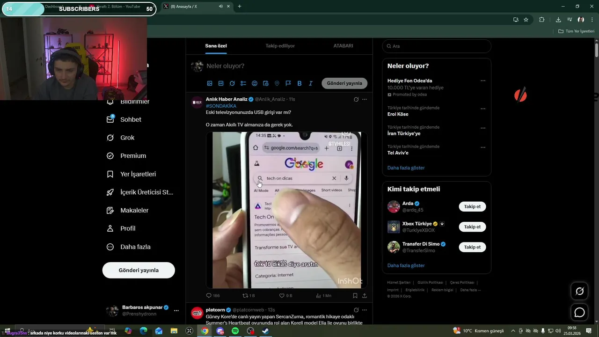Tag a location on the post

(x=277, y=83)
